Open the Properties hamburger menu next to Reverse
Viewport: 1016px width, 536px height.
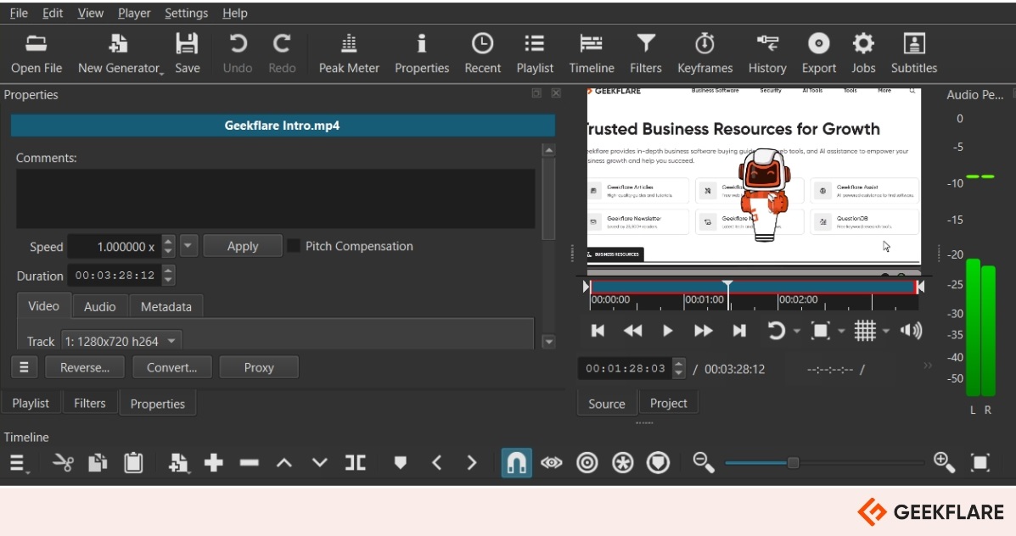pyautogui.click(x=24, y=368)
